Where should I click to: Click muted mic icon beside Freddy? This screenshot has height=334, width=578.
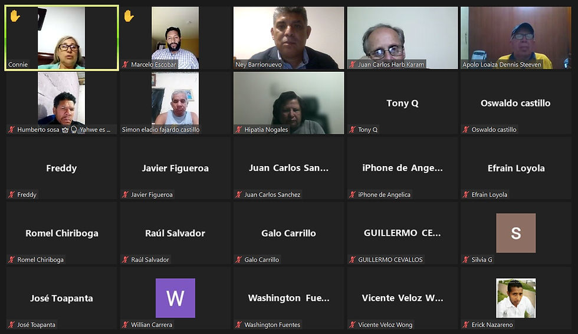(x=12, y=194)
